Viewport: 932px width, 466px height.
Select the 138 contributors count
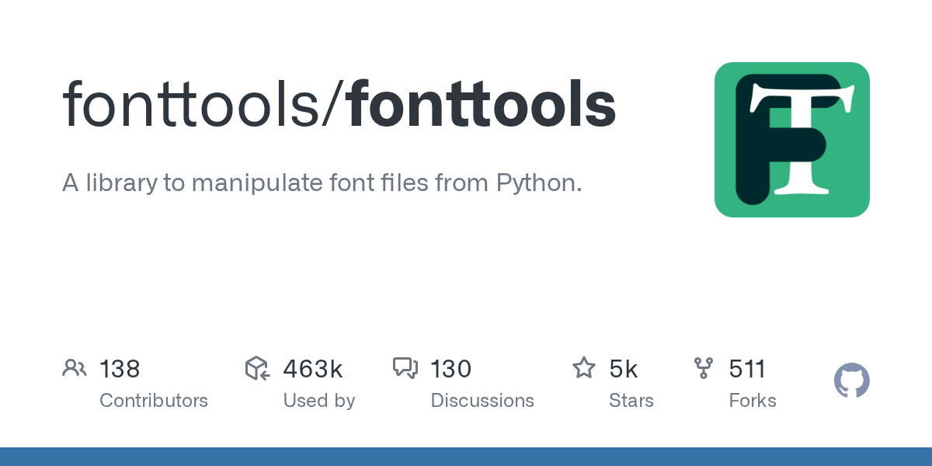click(120, 369)
